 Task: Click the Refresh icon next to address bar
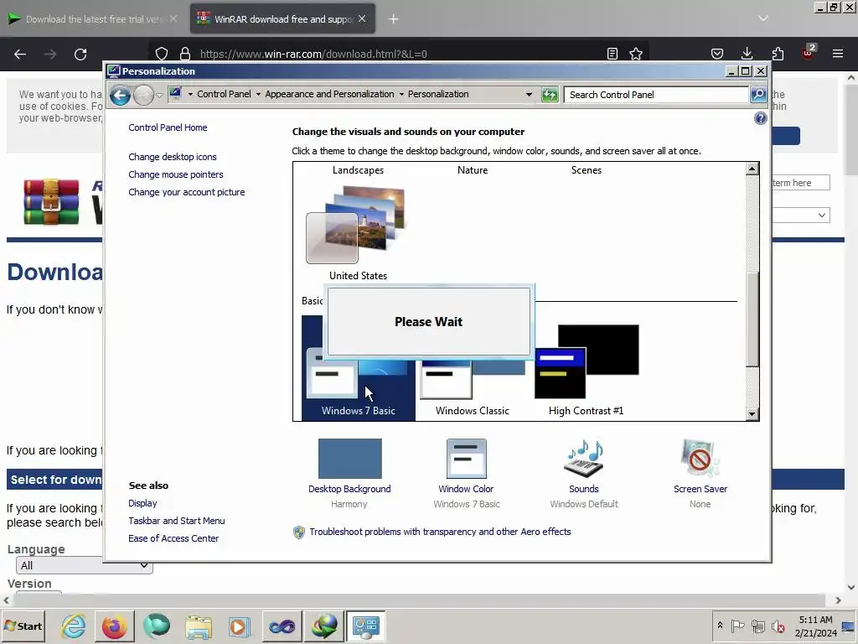point(550,94)
